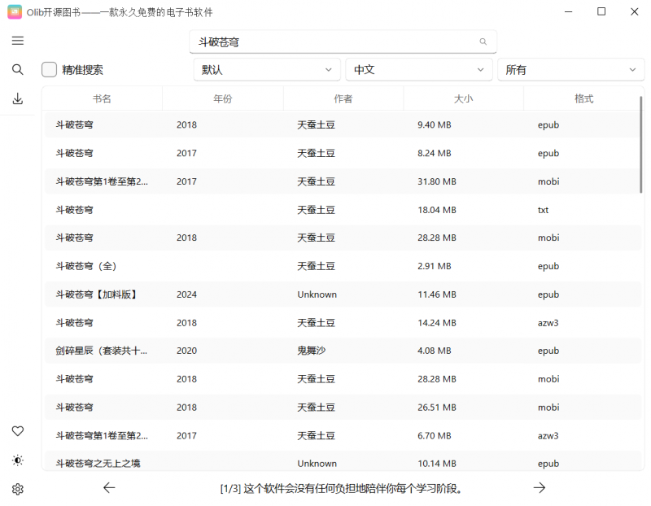Open the downloads panel icon
The width and height of the screenshot is (651, 506).
[17, 98]
